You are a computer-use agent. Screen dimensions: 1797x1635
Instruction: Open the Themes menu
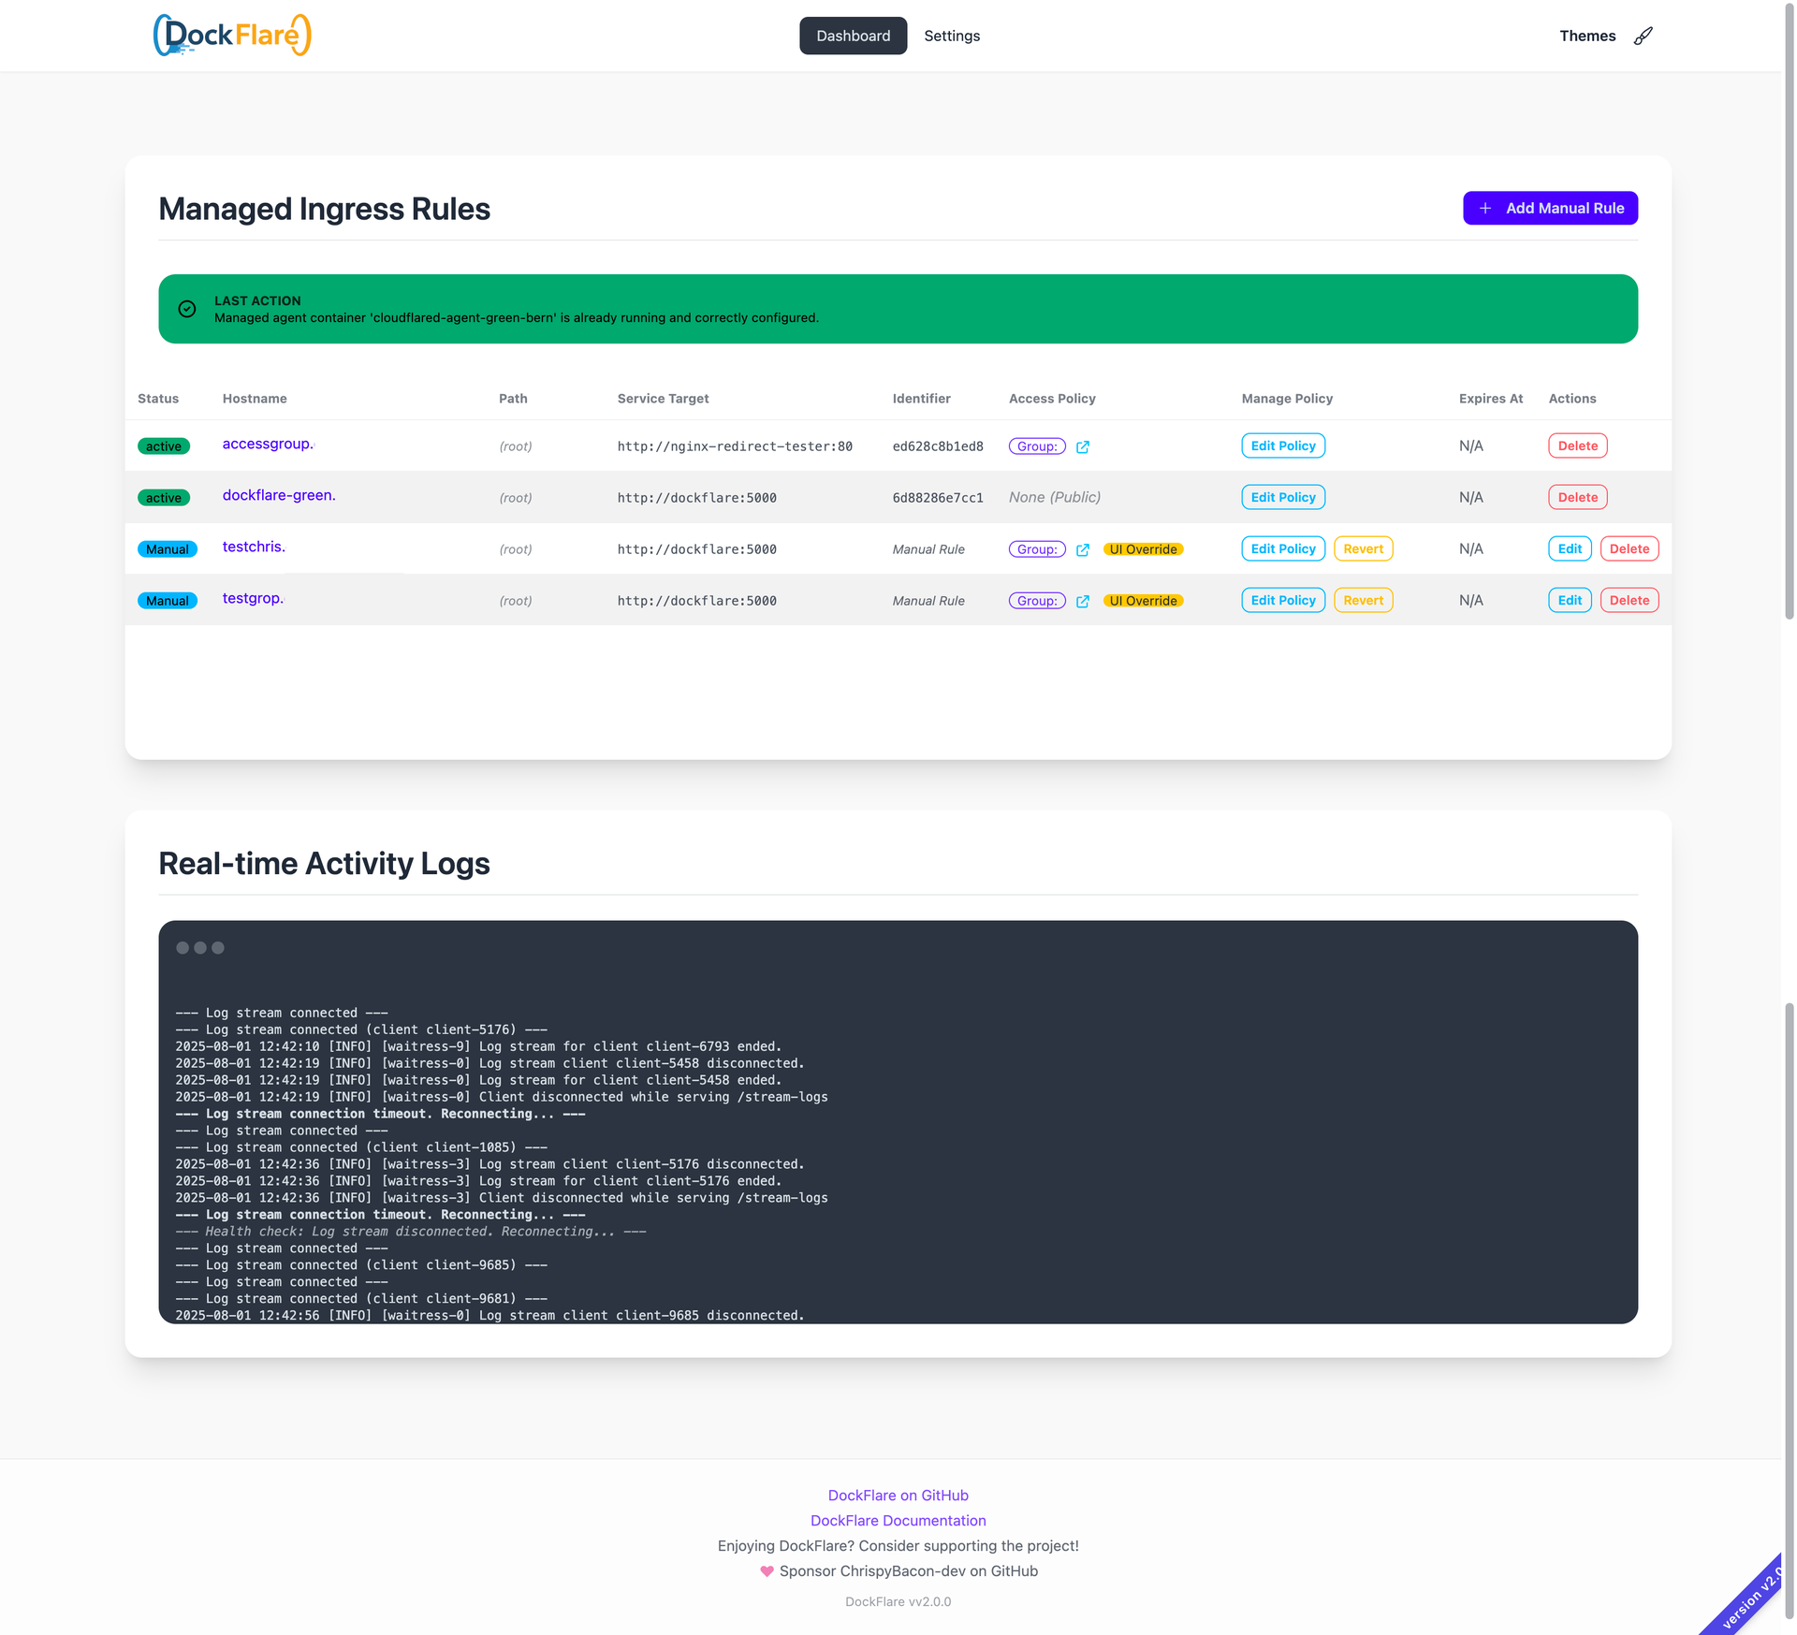click(x=1587, y=36)
